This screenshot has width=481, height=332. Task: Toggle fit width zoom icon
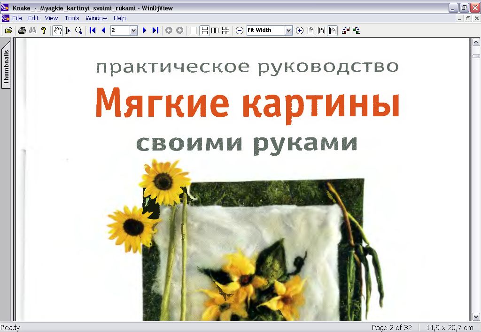tap(332, 30)
